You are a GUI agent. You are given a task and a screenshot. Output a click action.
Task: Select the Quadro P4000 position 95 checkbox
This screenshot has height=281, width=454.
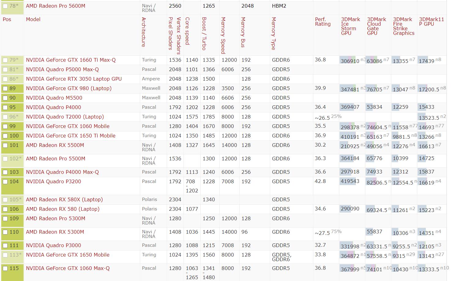click(5, 108)
